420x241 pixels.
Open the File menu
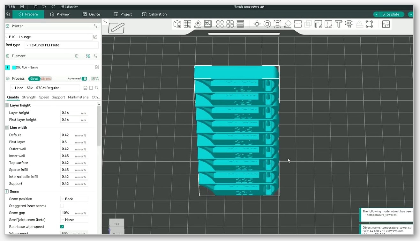(11, 6)
